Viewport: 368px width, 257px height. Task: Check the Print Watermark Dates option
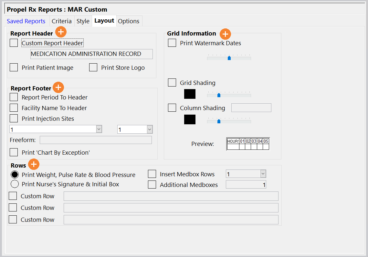[x=172, y=43]
